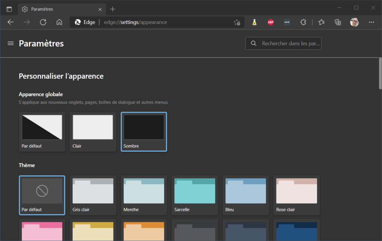The height and width of the screenshot is (241, 382).
Task: Focus the Rechercher dans les paramètres field
Action: pos(284,43)
